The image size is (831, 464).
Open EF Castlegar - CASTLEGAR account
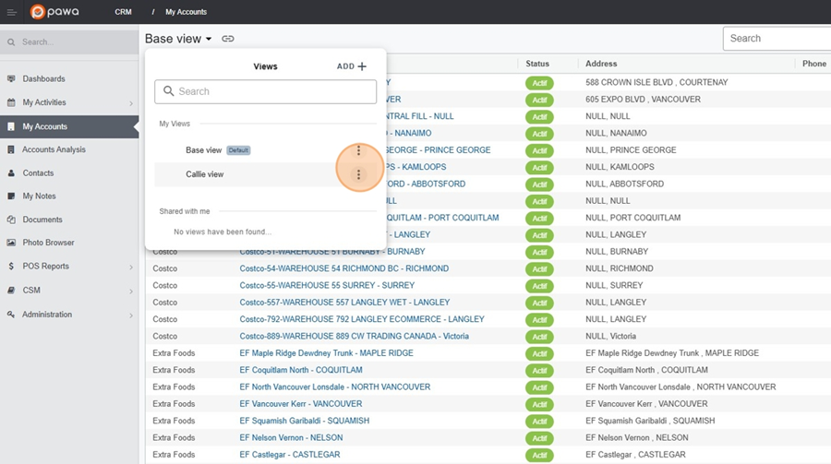pyautogui.click(x=290, y=455)
